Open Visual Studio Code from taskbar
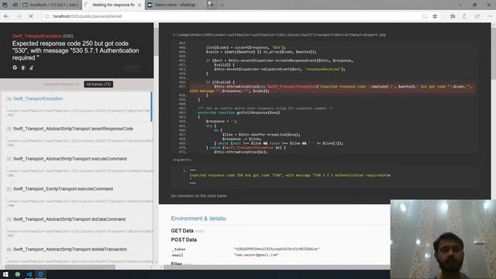Viewport: 496px width, 279px height. click(29, 274)
